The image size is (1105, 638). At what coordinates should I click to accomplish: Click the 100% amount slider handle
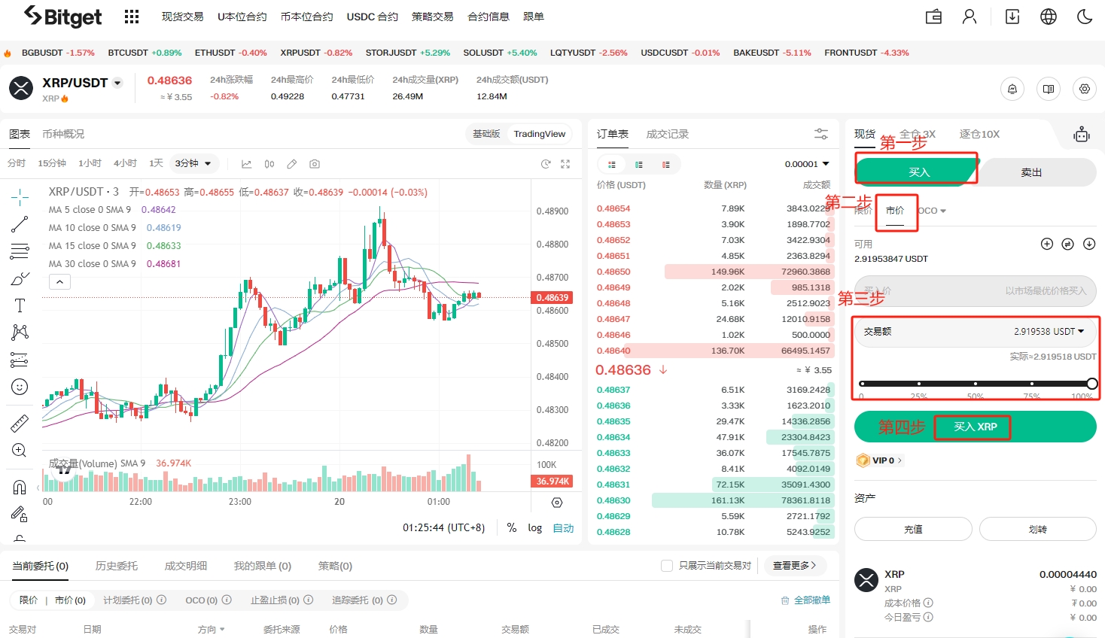coord(1091,384)
